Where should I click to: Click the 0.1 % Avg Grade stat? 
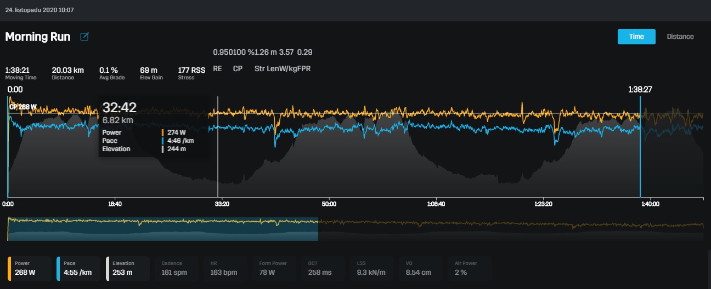click(x=112, y=73)
